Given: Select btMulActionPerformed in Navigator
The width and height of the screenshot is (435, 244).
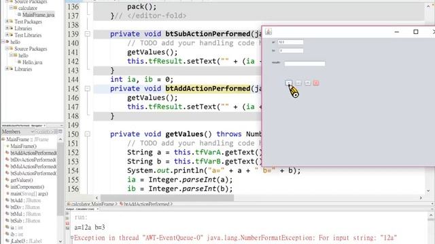Looking at the screenshot, I should [x=33, y=167].
